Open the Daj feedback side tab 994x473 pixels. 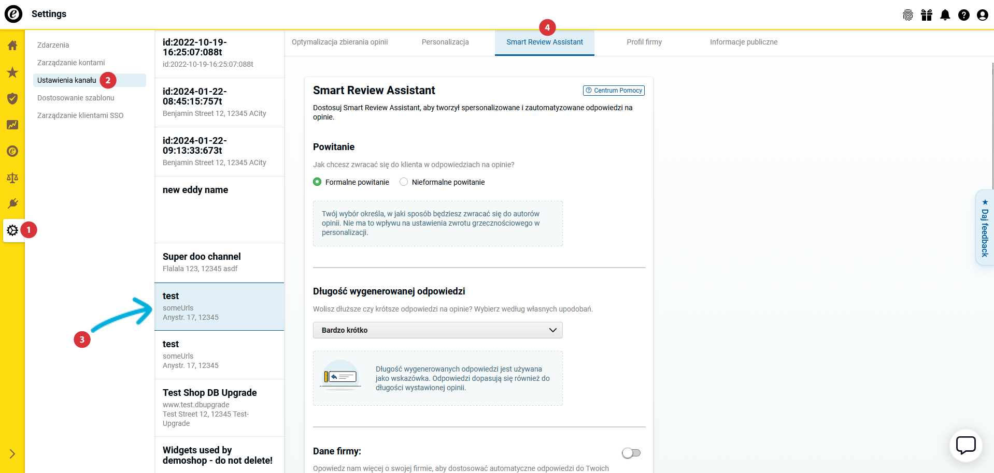pos(984,228)
